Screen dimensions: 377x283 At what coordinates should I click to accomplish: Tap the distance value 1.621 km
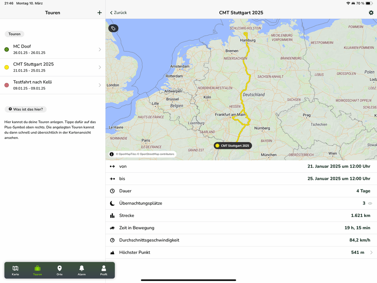(x=361, y=215)
